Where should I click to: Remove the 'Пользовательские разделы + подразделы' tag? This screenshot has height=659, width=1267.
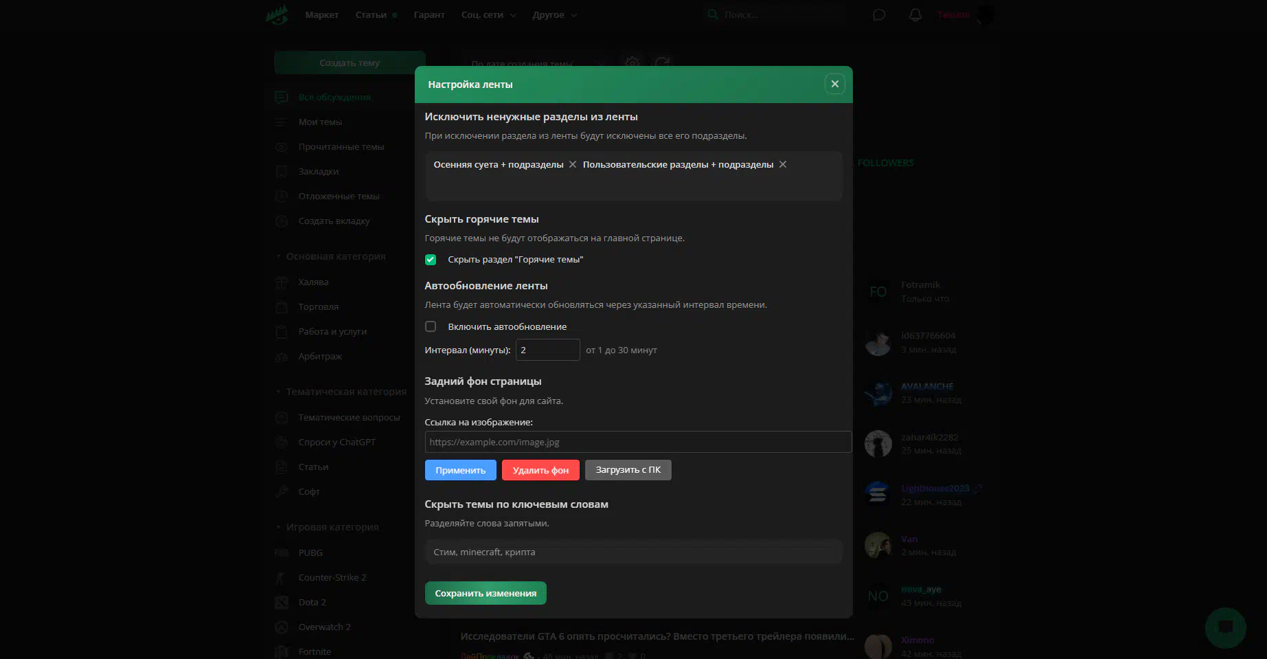[783, 164]
